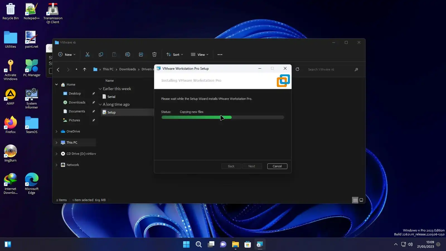Viewport: 446px width, 251px height.
Task: Click the Rename icon in Explorer toolbar
Action: (x=128, y=54)
